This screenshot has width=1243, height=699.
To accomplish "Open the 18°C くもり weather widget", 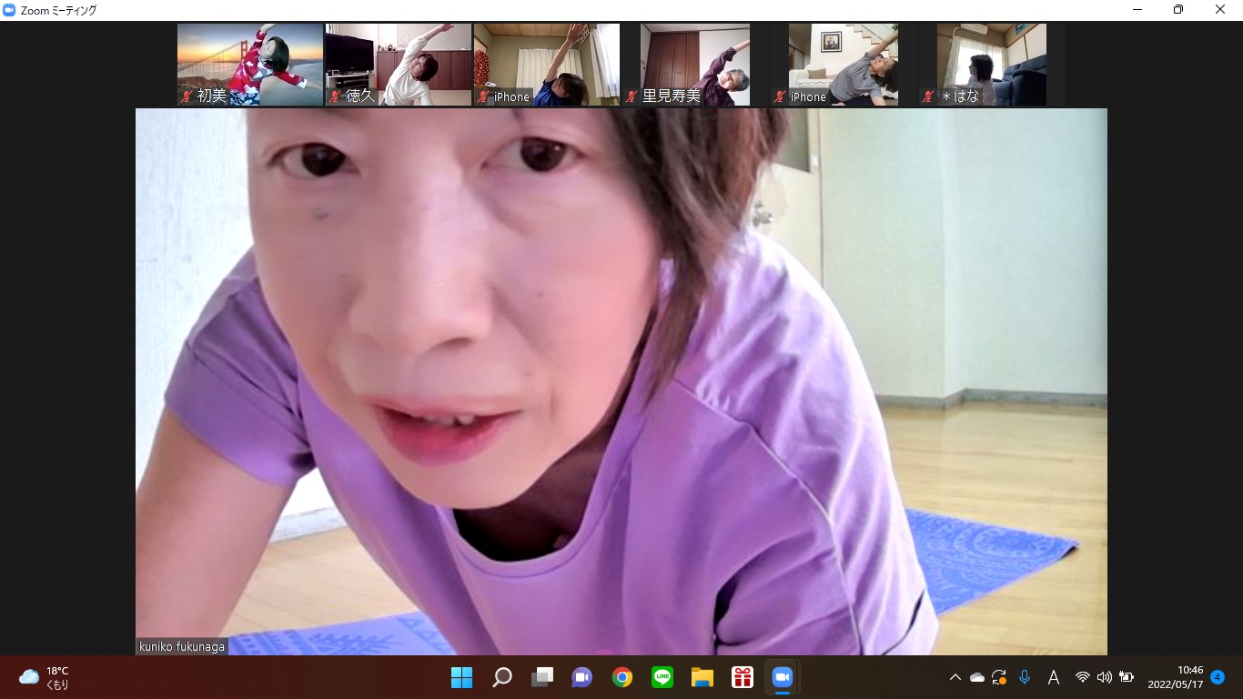I will 44,677.
